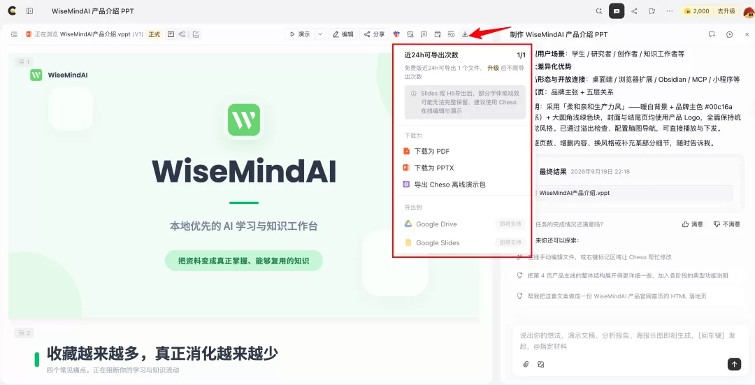Click the 不满意 thumbs-down feedback button
755x385 pixels.
point(726,224)
